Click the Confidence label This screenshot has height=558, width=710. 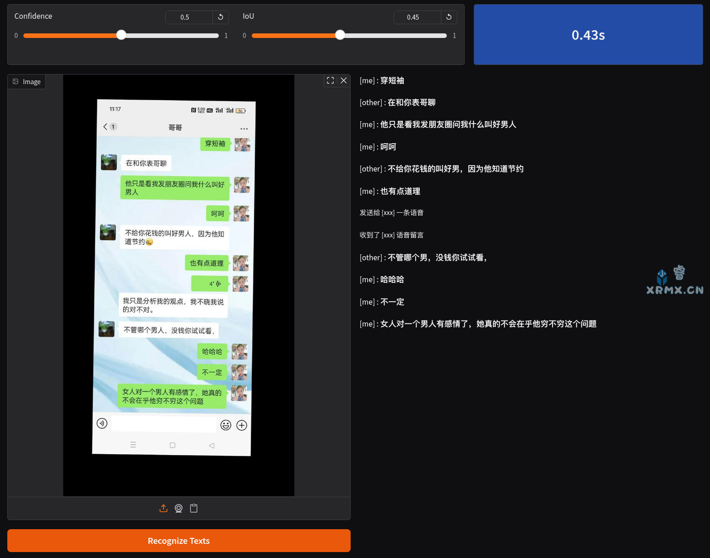click(x=33, y=16)
